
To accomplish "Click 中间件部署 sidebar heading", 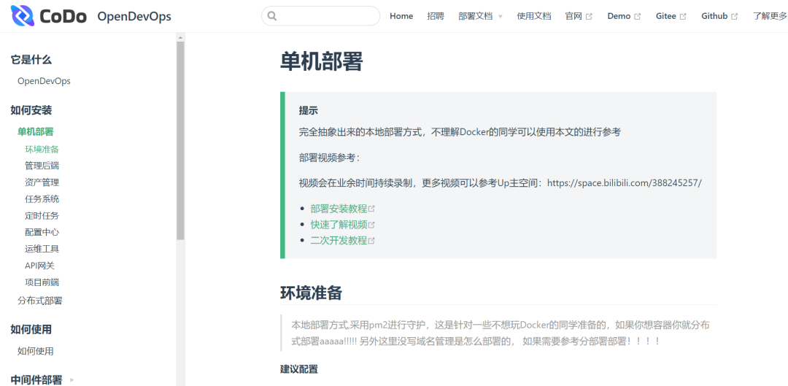I will (x=36, y=380).
